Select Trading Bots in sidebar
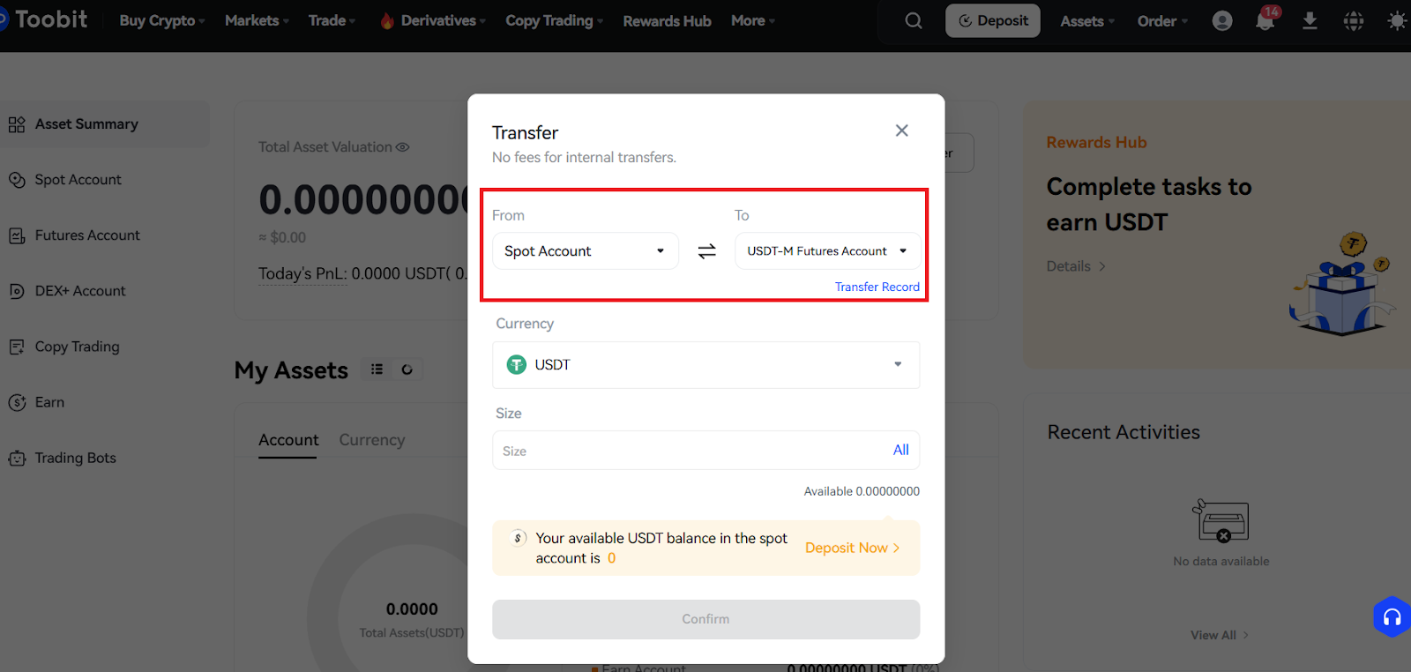1411x672 pixels. pyautogui.click(x=75, y=458)
